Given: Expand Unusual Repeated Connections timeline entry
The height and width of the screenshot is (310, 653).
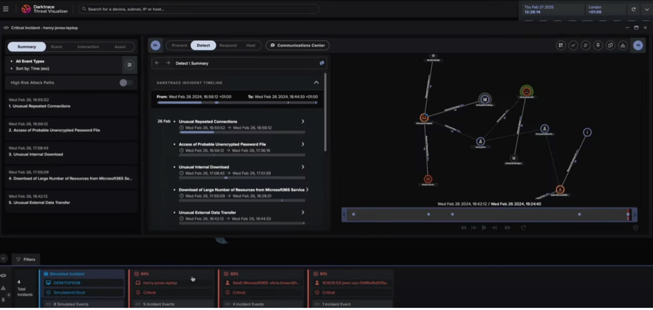Looking at the screenshot, I should 303,122.
